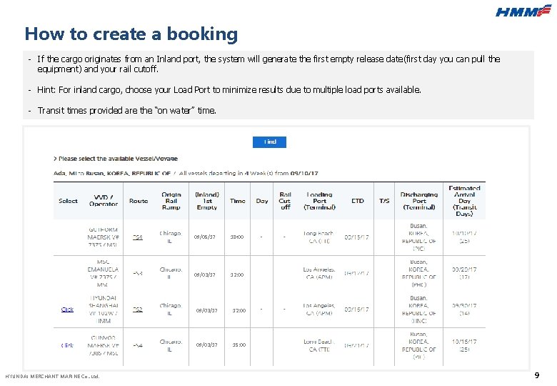Click the slide page number 9
557x386 pixels.
click(x=537, y=375)
